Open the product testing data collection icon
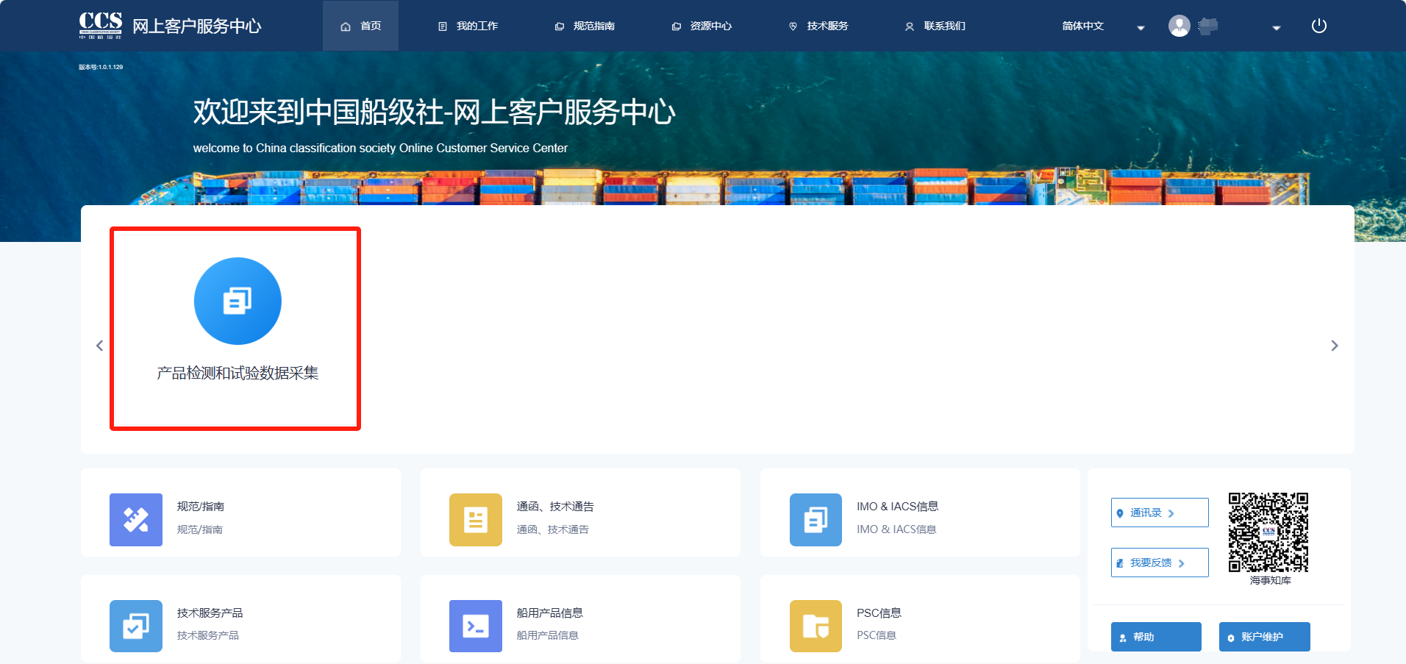 coord(238,301)
